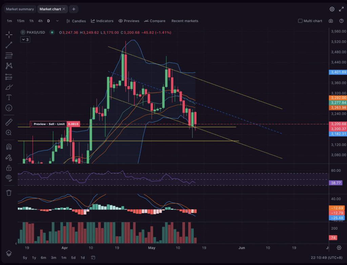Take a chart snapshot with camera icon
This screenshot has height=265, width=347.
pyautogui.click(x=331, y=21)
